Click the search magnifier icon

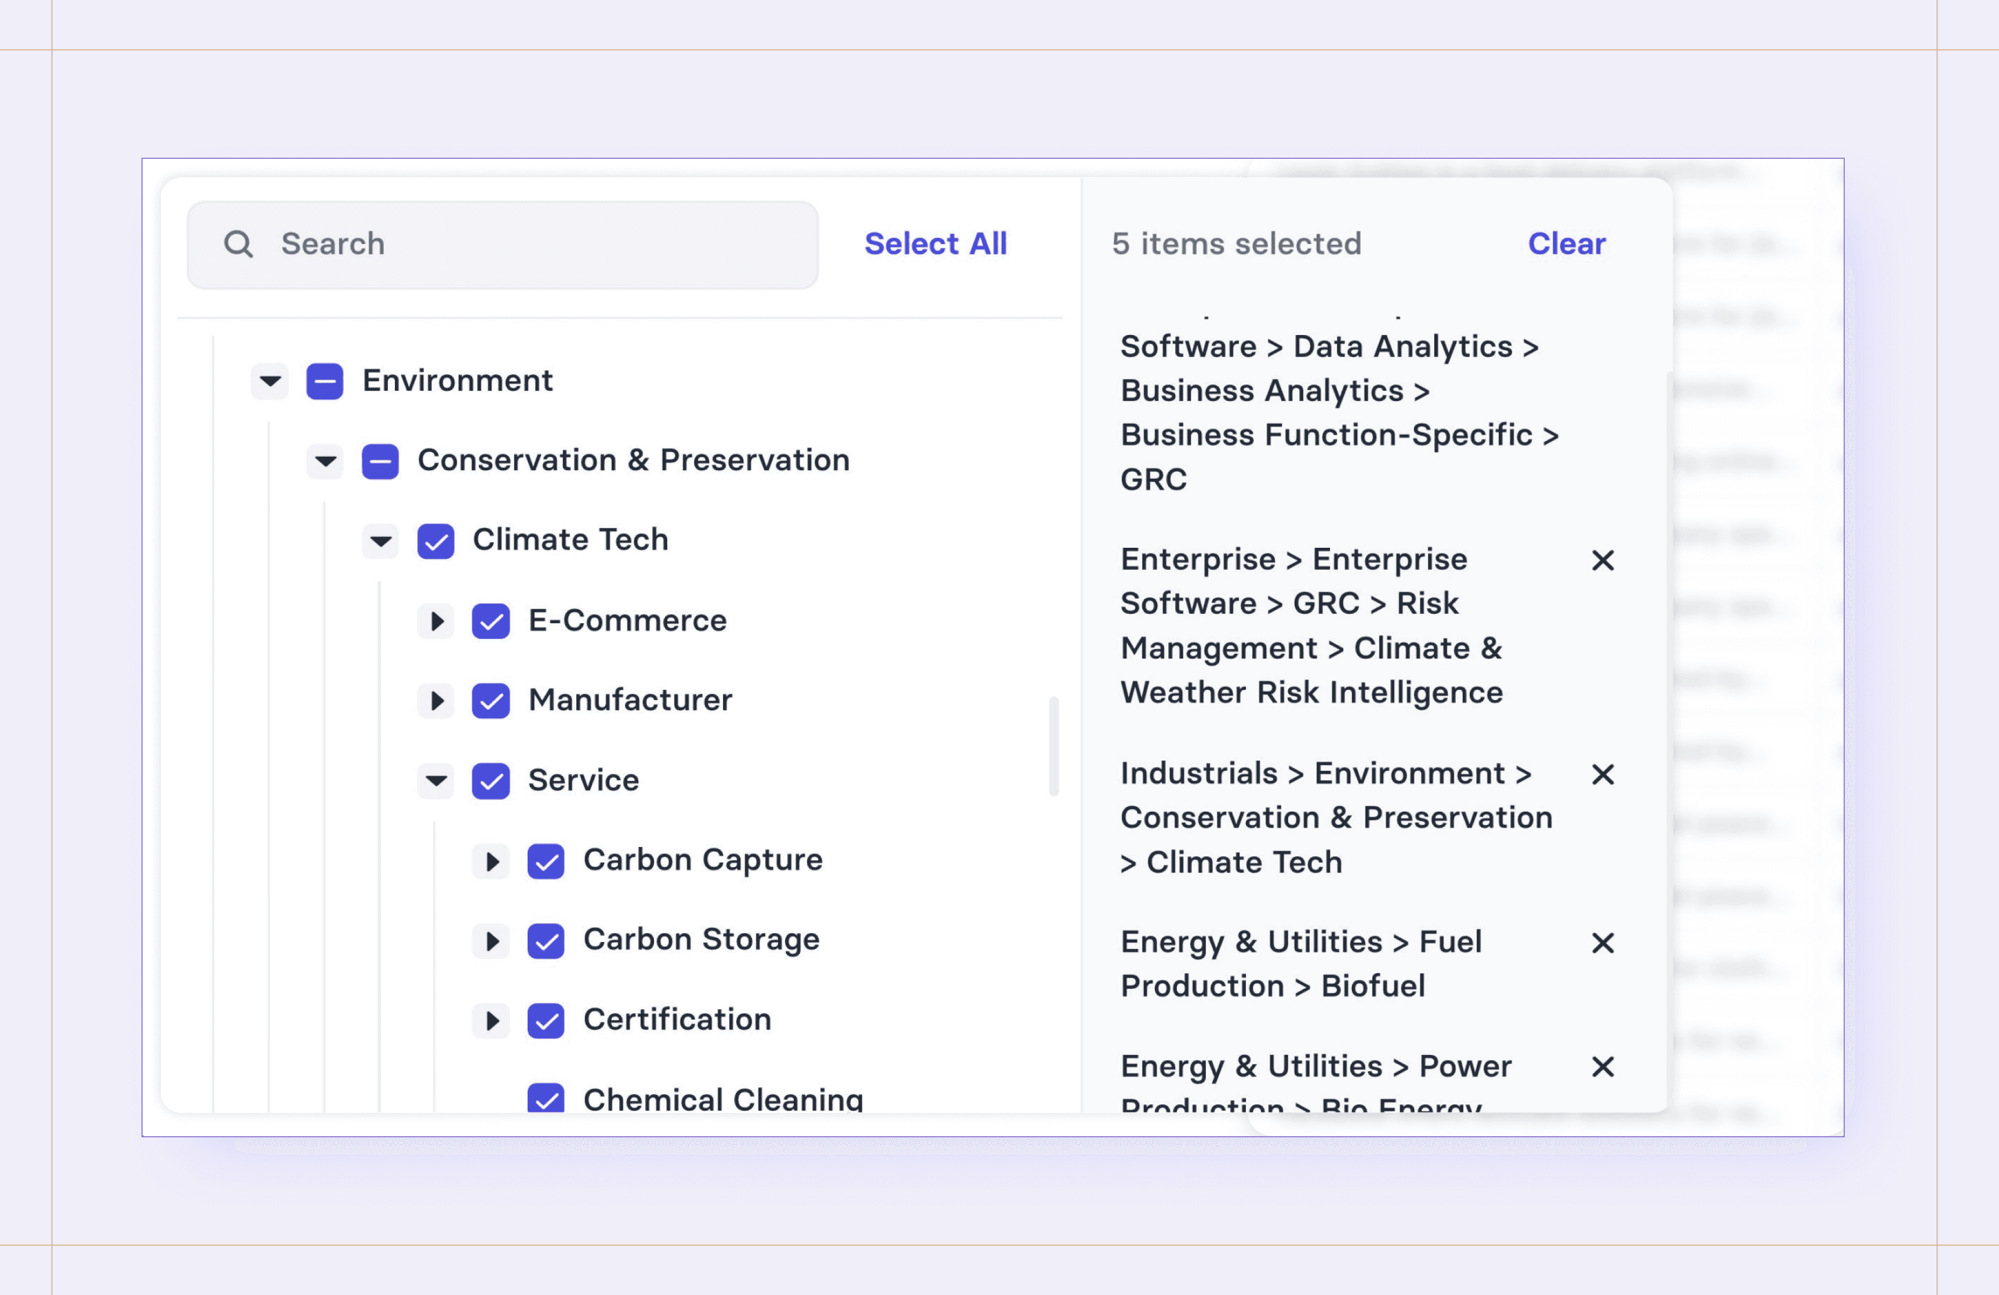pyautogui.click(x=238, y=245)
